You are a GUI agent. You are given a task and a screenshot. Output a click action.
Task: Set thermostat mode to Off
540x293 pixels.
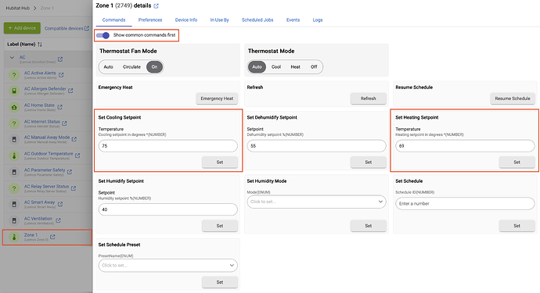click(x=314, y=66)
